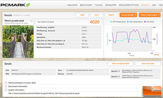The width and height of the screenshot is (163, 98).
Task: Open Result details
Action: [128, 15]
